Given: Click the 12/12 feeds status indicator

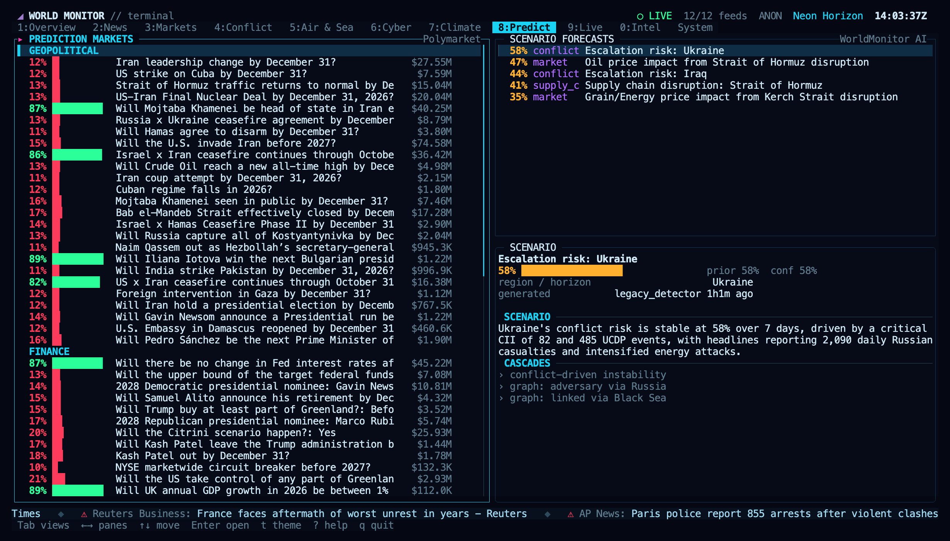Looking at the screenshot, I should click(715, 16).
